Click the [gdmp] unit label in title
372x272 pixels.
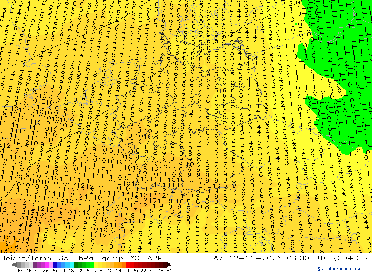112,258
